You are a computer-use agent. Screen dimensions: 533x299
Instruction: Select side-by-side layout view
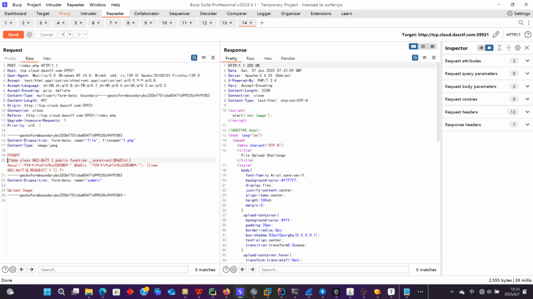[413, 46]
